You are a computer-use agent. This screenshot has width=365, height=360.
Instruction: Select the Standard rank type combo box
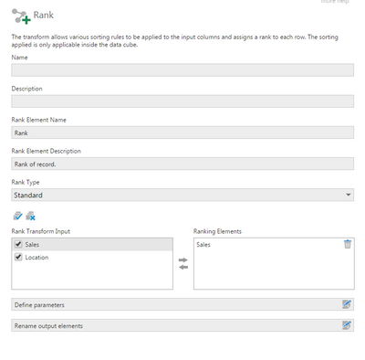(x=182, y=195)
